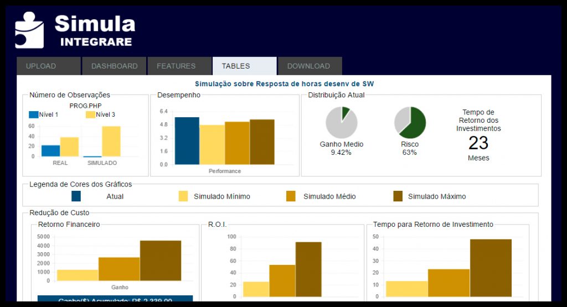567x307 pixels.
Task: Click the 'Performance' axis label
Action: [x=225, y=171]
